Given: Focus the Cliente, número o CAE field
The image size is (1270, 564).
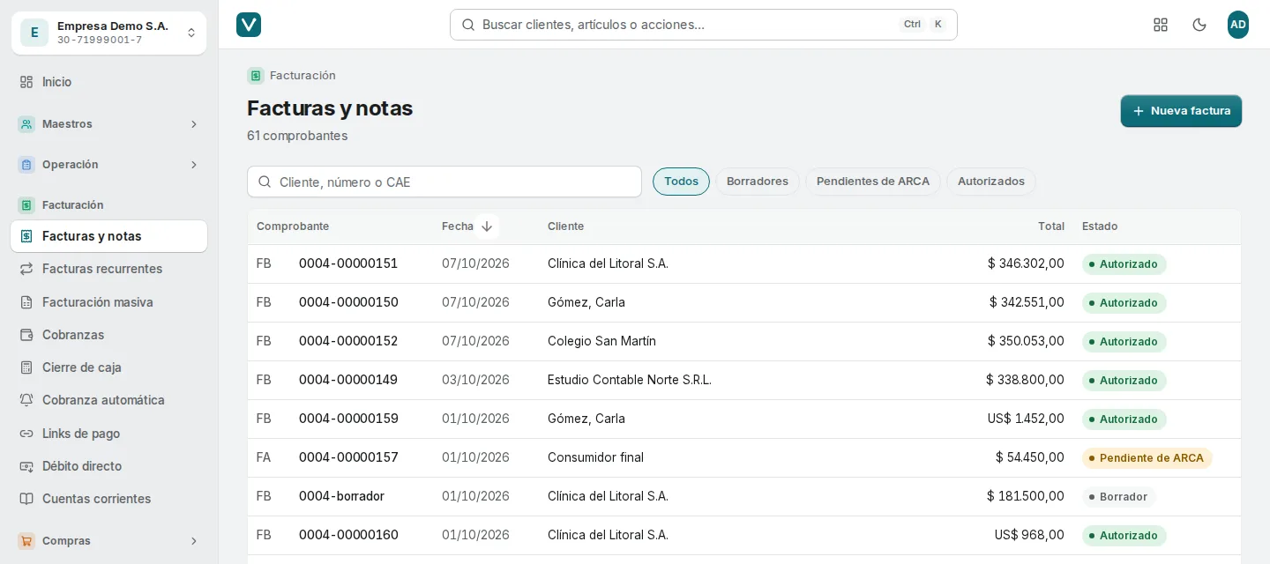Looking at the screenshot, I should click(x=444, y=182).
